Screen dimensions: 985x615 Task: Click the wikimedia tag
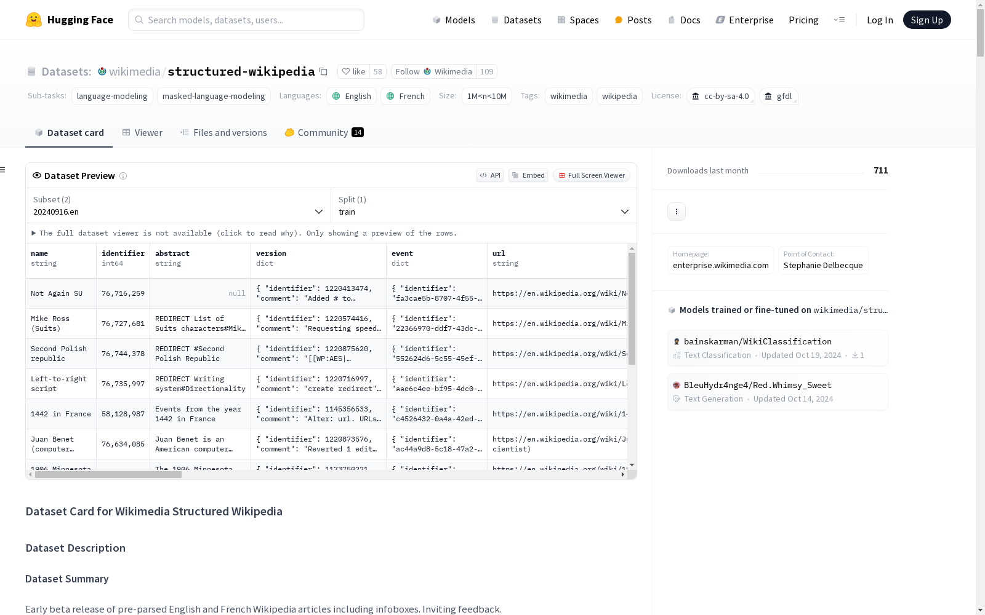click(569, 96)
